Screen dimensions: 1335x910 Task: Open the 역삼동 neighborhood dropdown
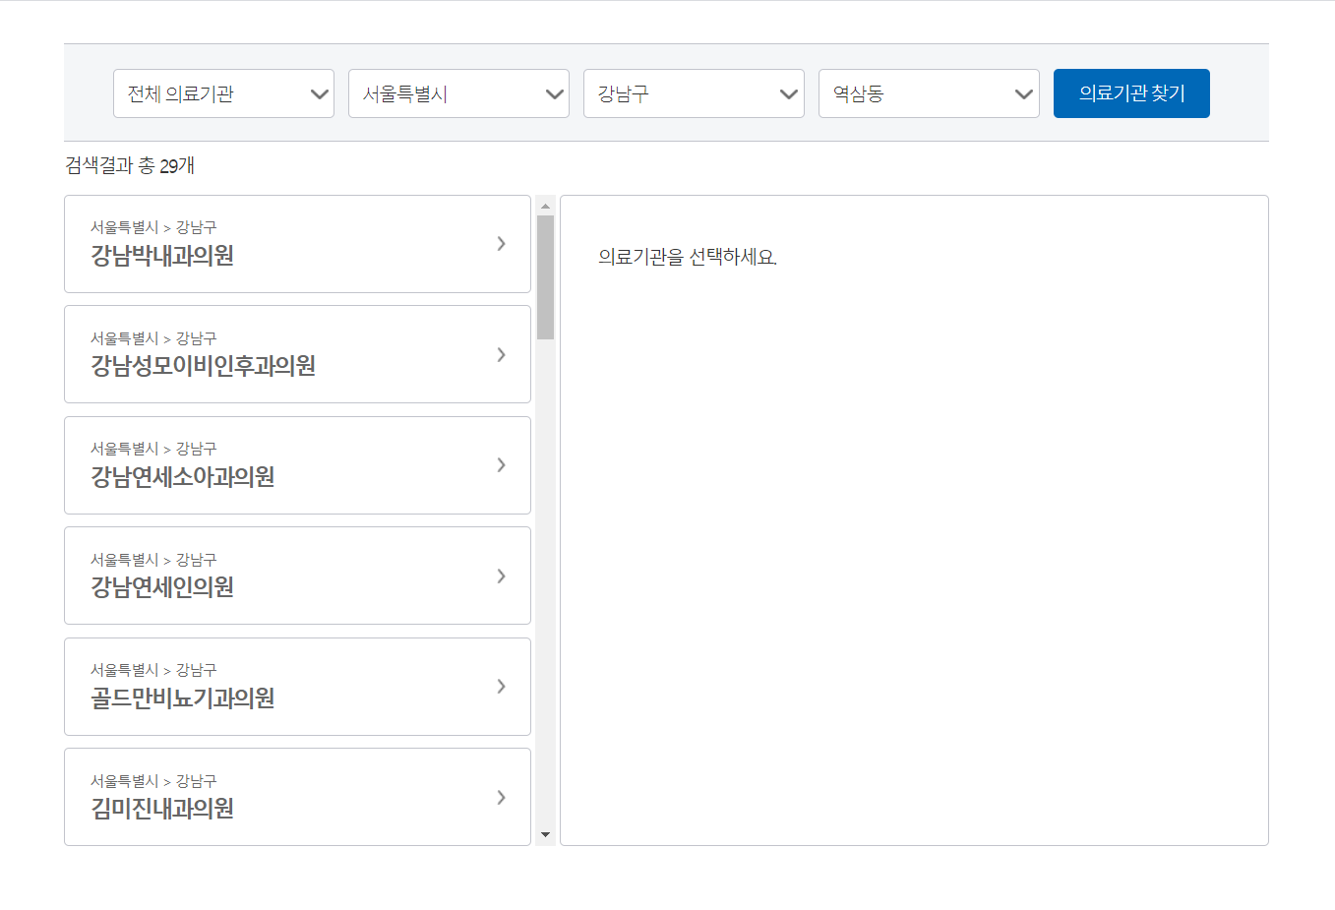click(x=929, y=93)
